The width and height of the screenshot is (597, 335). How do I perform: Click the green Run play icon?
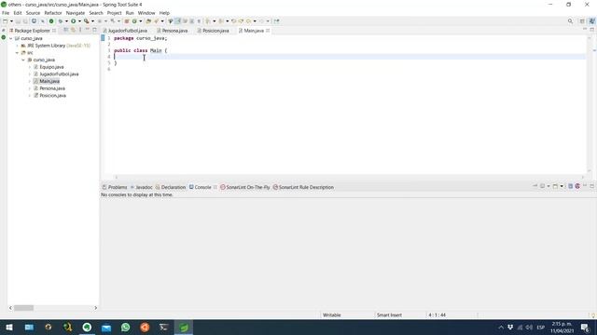pos(73,21)
